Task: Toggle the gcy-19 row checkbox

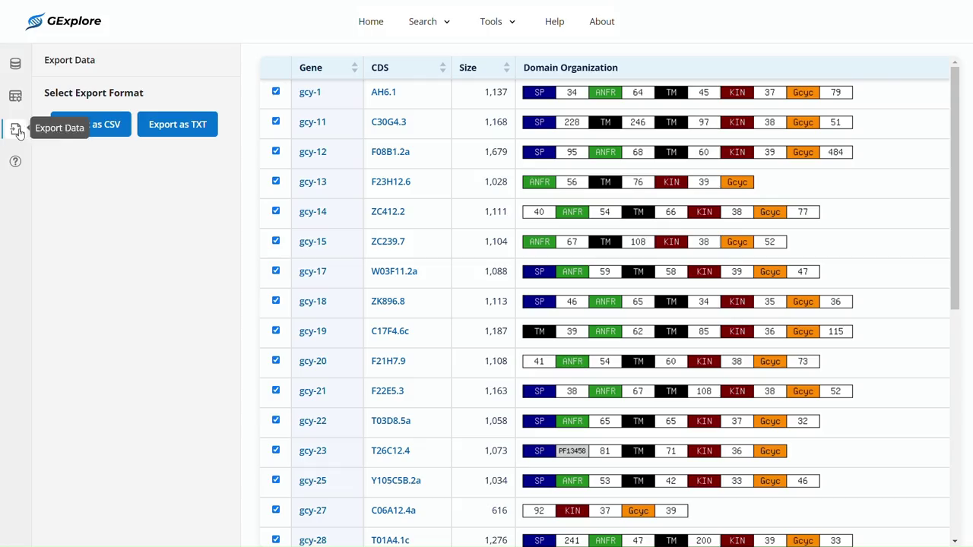Action: point(276,330)
